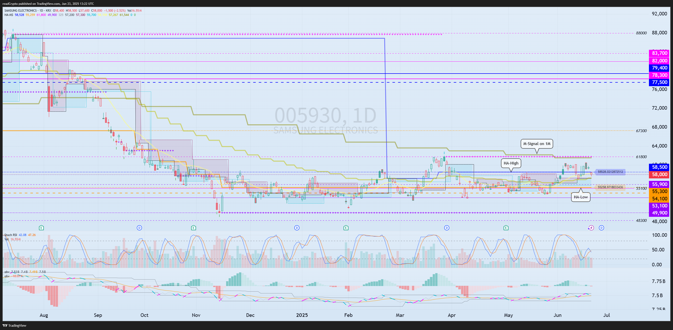The width and height of the screenshot is (673, 330).
Task: Click the dividend D marker near Oct
Action: coord(140,228)
